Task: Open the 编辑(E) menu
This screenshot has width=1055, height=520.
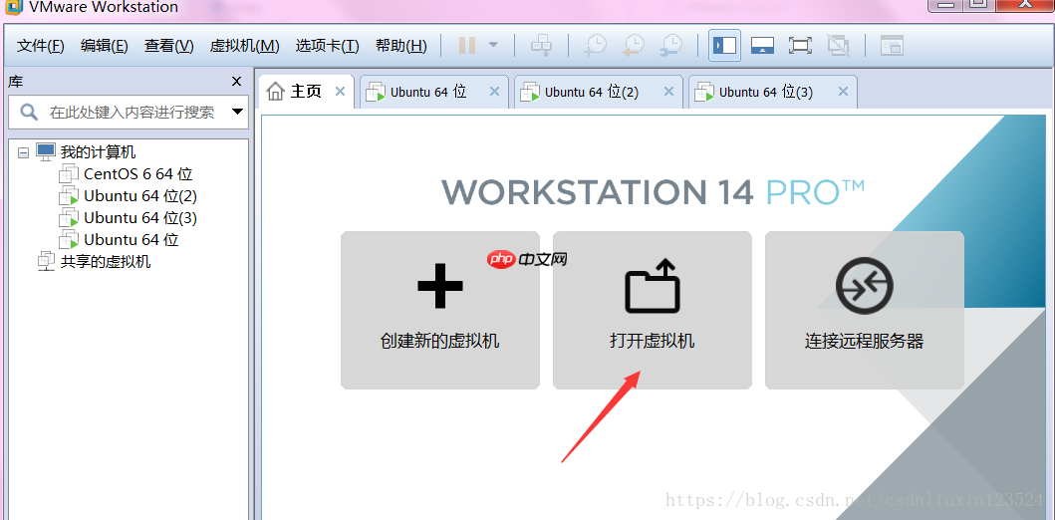Action: 105,46
